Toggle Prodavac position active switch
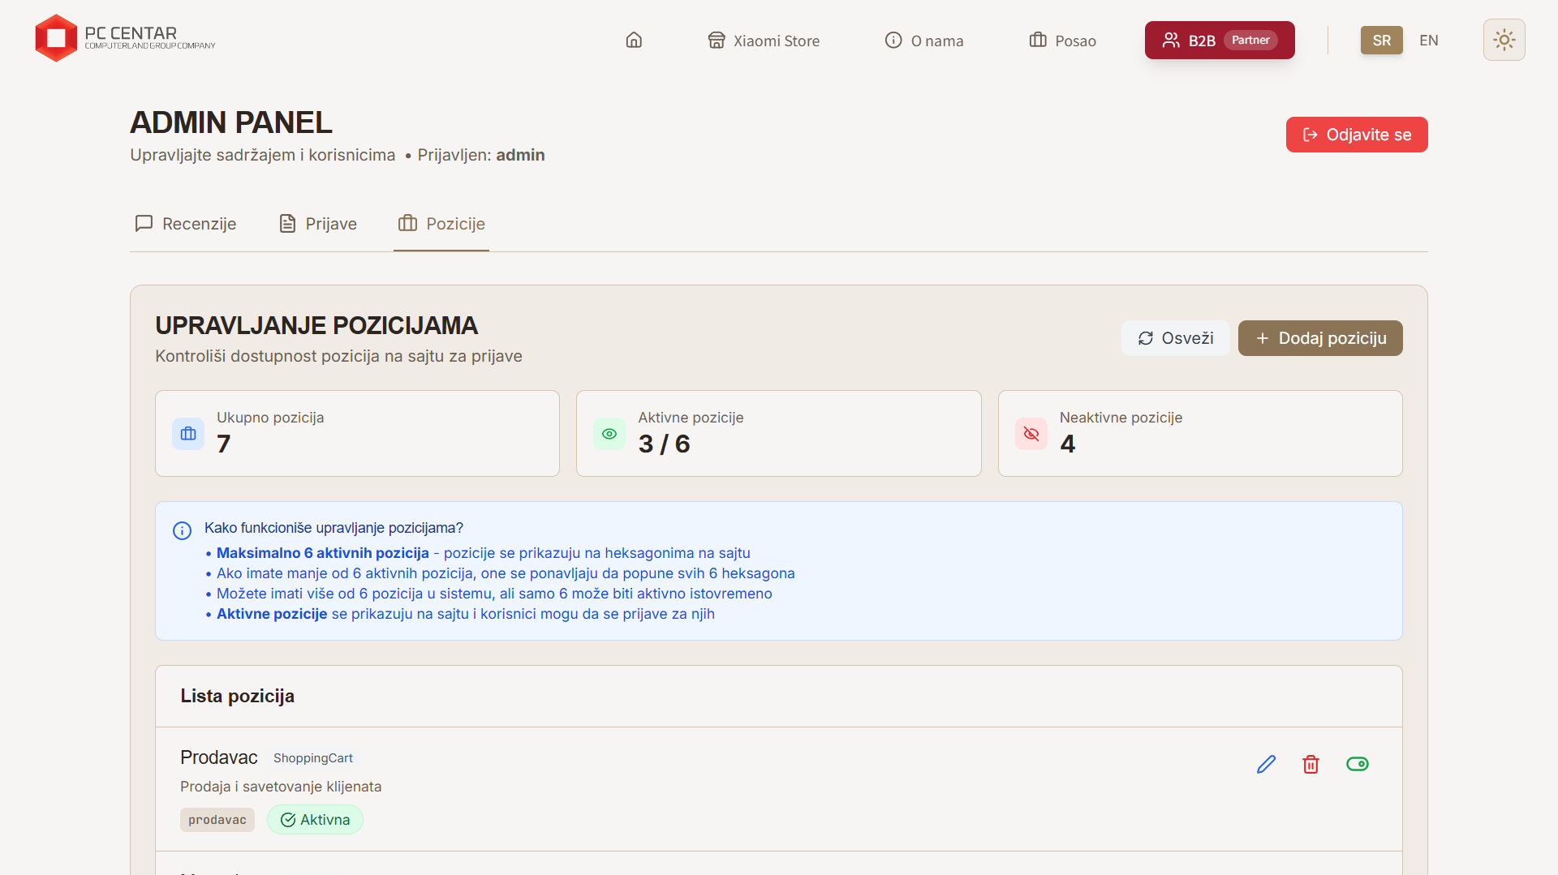Screen dimensions: 1558x875 (1357, 764)
